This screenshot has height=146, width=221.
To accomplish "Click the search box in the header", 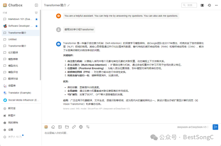I will click(189, 5).
